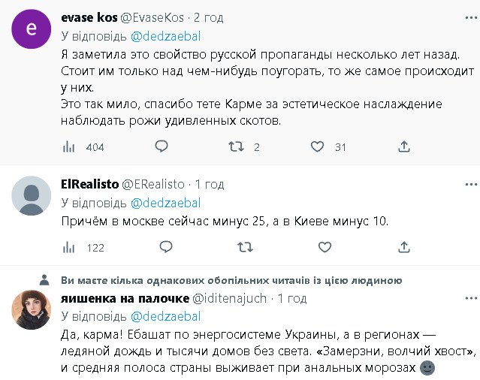This screenshot has height=380, width=480.
Task: Open яишенка на палочке profile photo
Action: [x=31, y=309]
